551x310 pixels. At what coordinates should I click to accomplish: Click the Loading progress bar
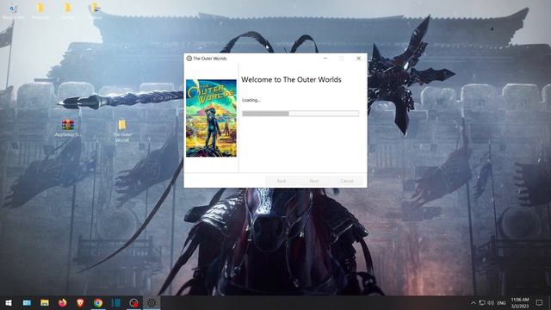[300, 113]
